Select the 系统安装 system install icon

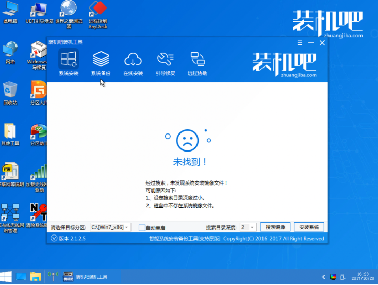tap(69, 63)
